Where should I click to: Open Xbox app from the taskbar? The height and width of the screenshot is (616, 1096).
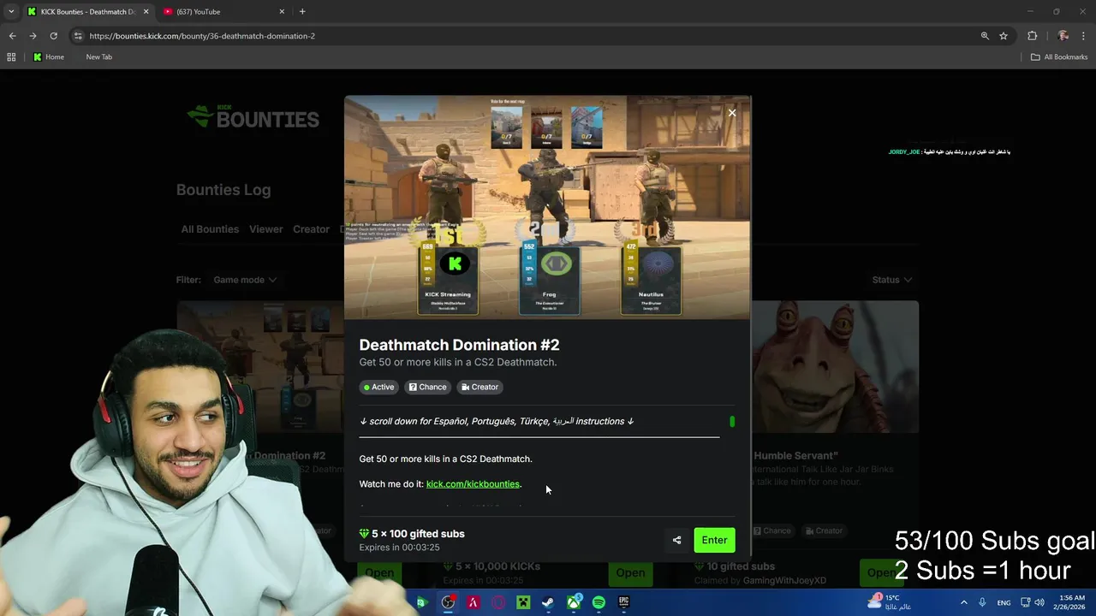(574, 602)
